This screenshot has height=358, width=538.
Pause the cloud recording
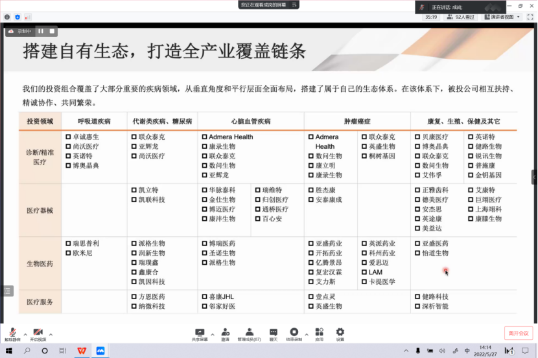(41, 31)
